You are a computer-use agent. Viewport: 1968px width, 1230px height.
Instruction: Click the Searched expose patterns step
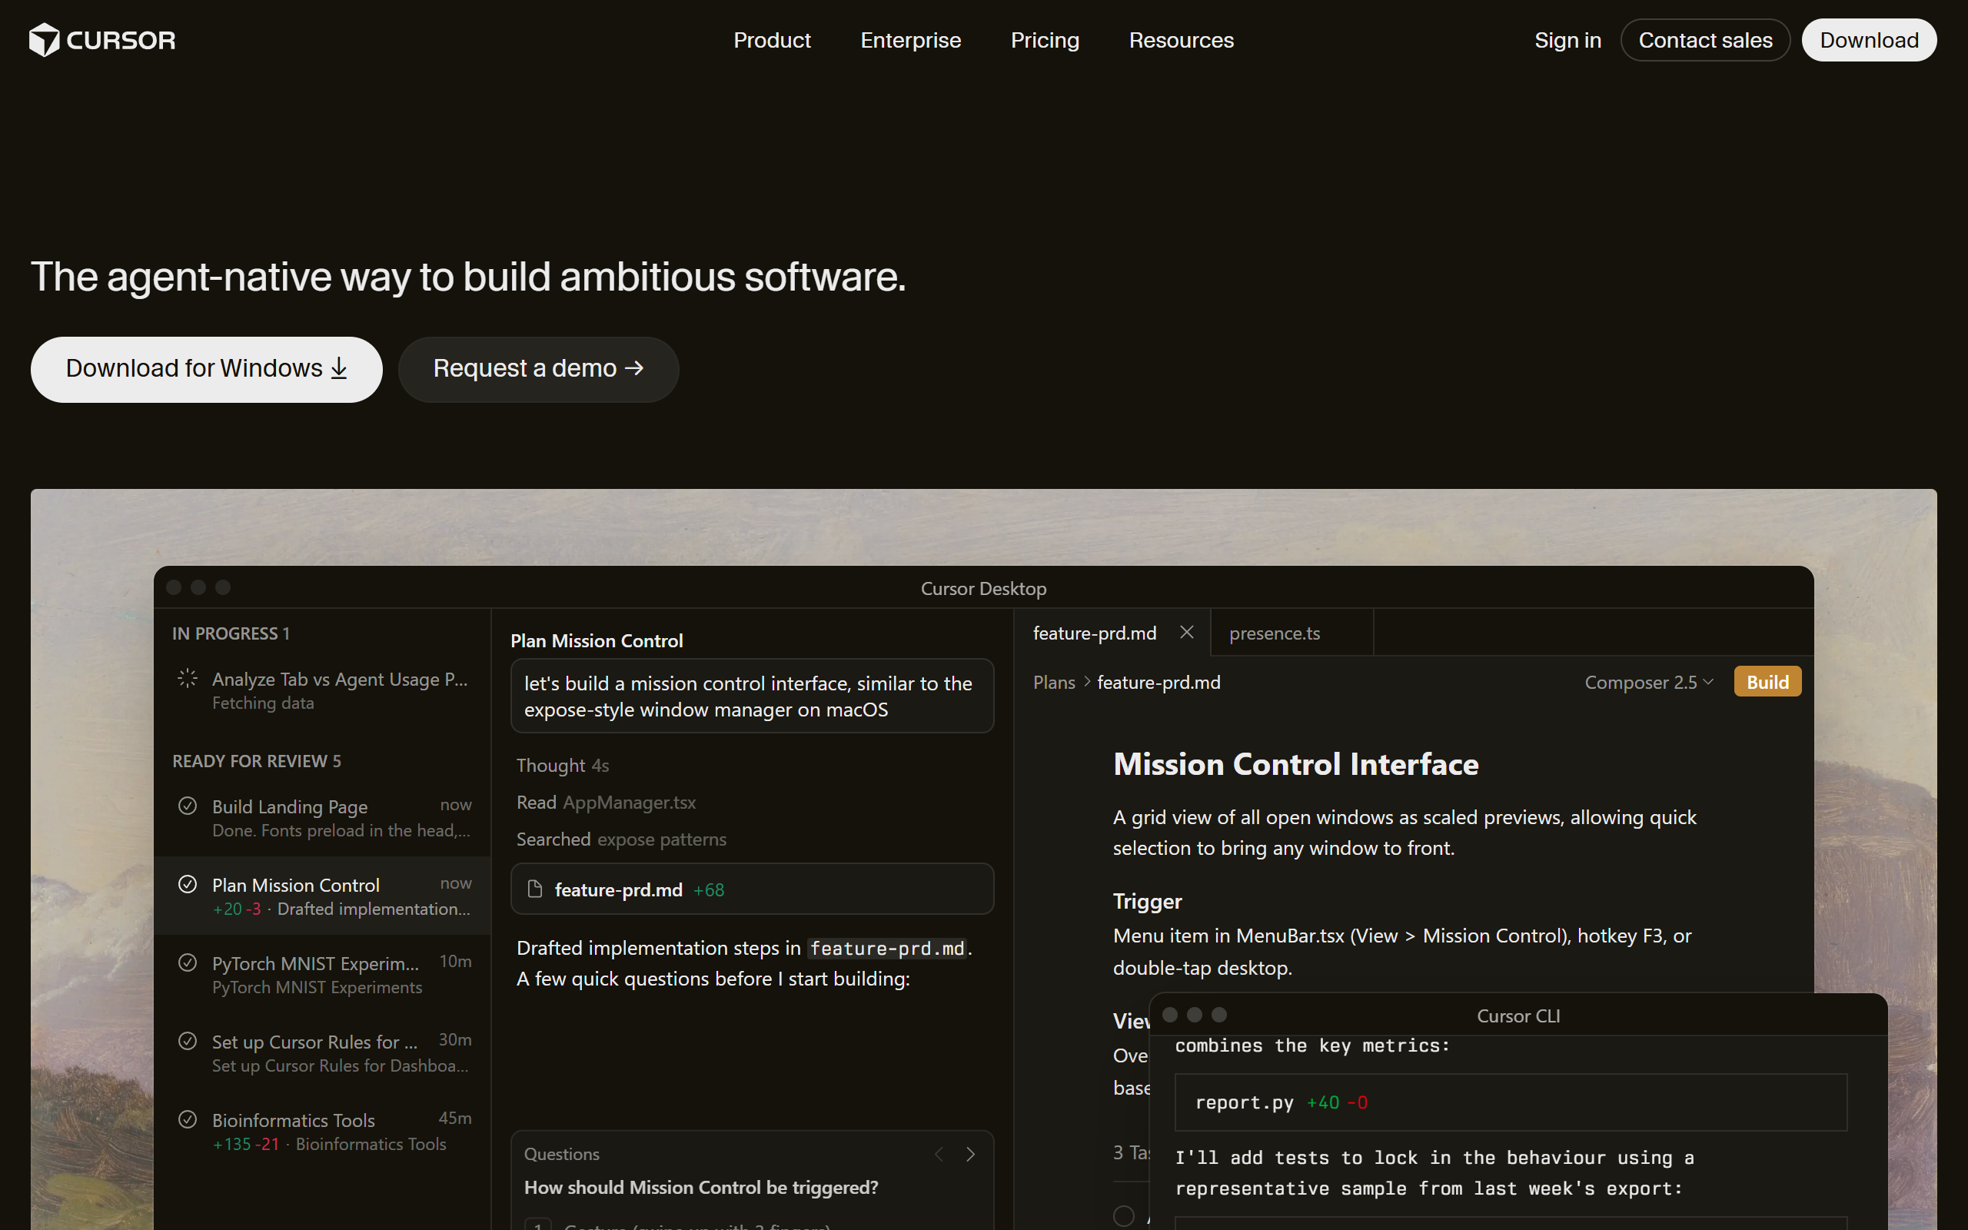coord(621,839)
